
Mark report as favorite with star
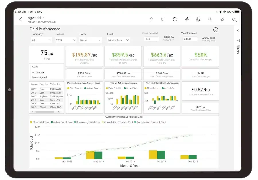(222, 19)
